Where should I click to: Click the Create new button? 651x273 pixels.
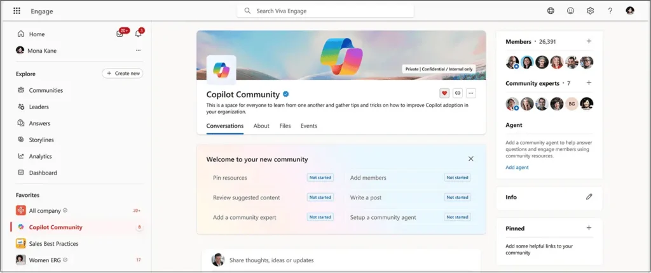[x=123, y=74]
